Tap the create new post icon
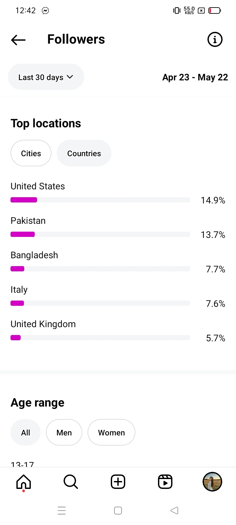 tap(118, 482)
